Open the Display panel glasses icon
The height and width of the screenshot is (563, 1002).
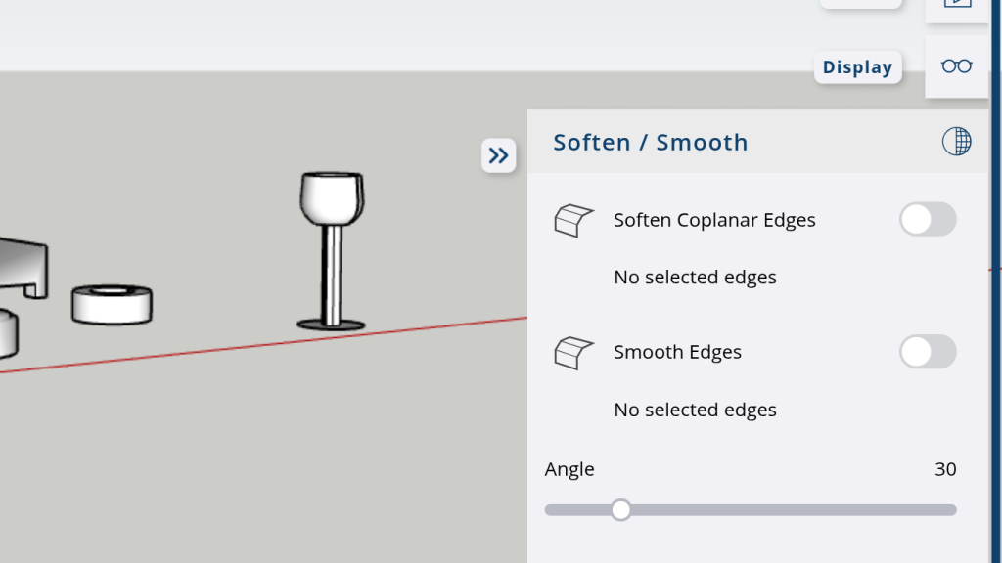(x=956, y=66)
